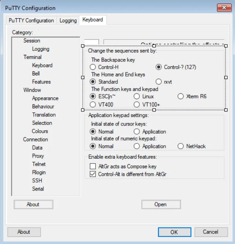Viewport: 235px width, 244px height.
Task: Select Window category in tree
Action: pos(32,90)
